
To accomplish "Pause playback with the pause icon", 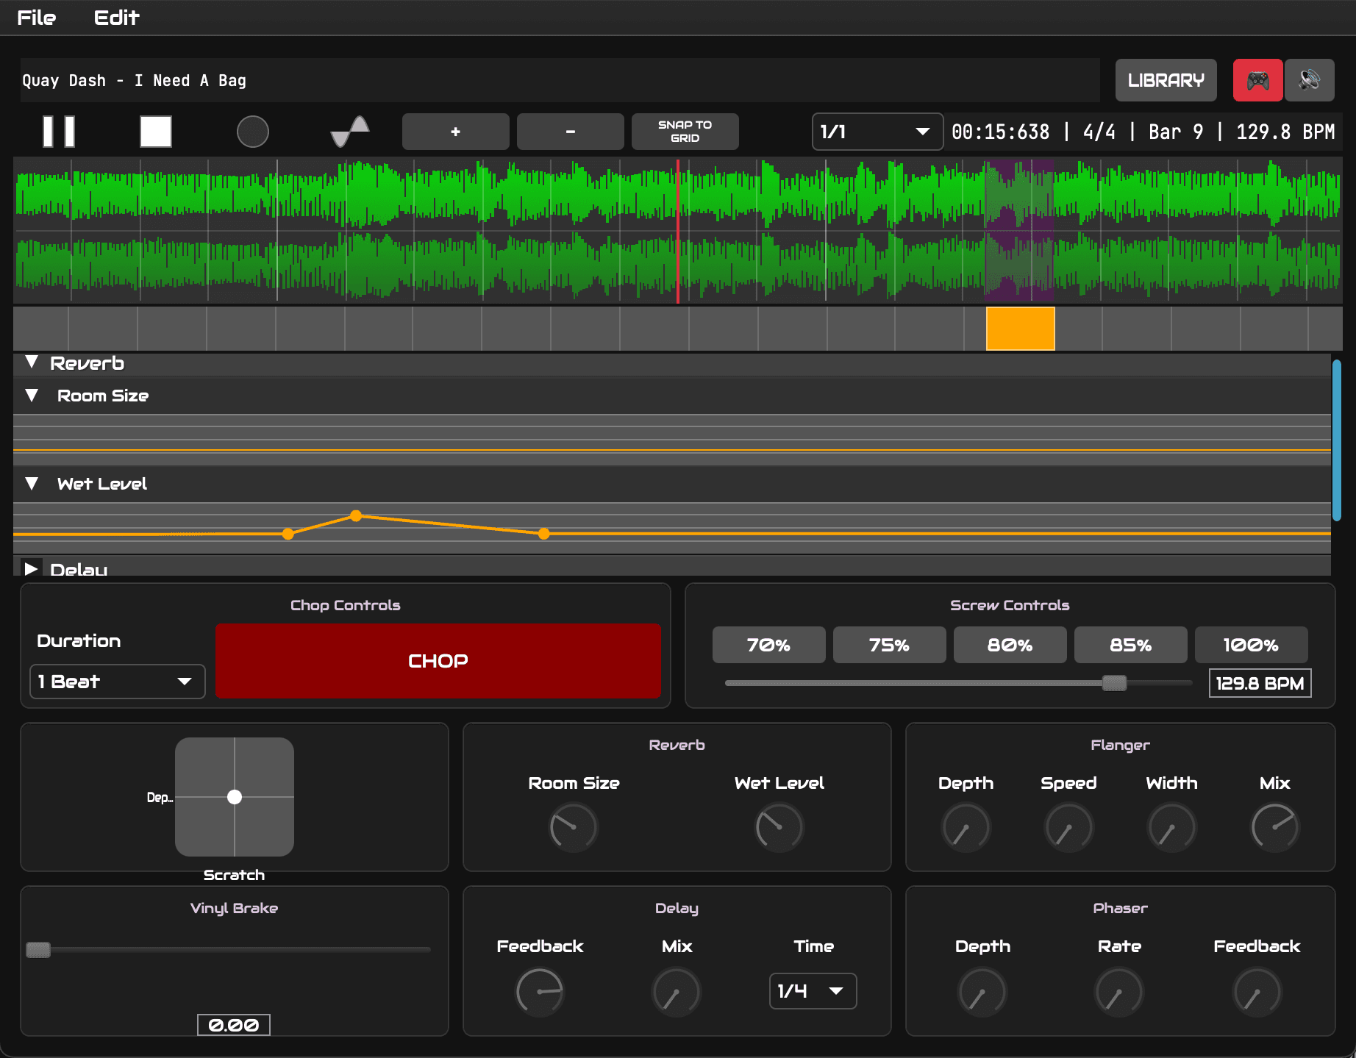I will coord(59,132).
